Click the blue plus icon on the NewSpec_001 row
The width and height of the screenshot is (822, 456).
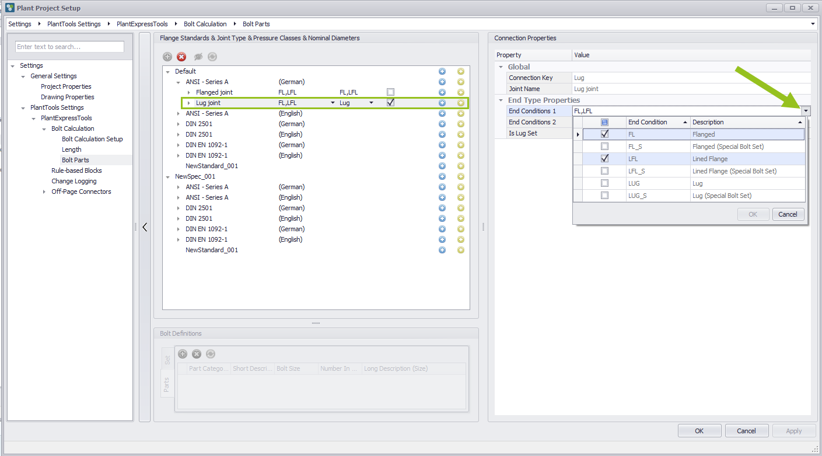click(x=442, y=176)
